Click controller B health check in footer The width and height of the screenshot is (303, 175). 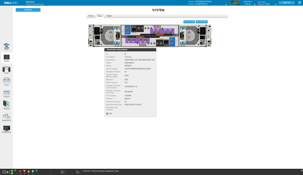click(x=12, y=173)
